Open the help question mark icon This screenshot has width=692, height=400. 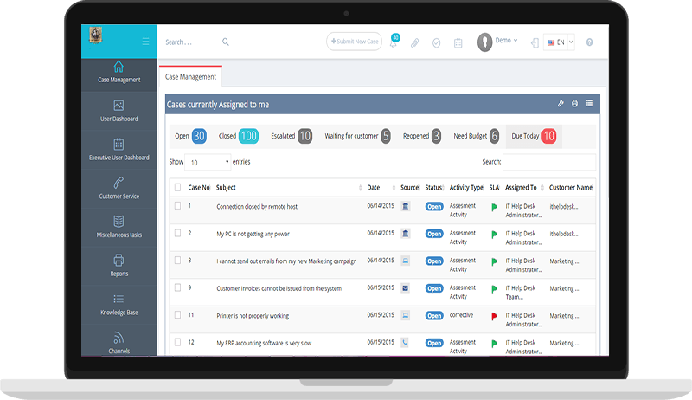click(x=590, y=42)
